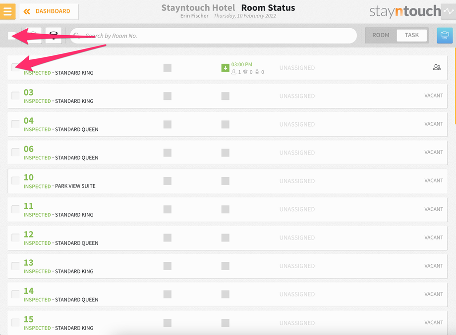Click UNASSIGNED for room 03
The width and height of the screenshot is (456, 335).
tap(297, 96)
